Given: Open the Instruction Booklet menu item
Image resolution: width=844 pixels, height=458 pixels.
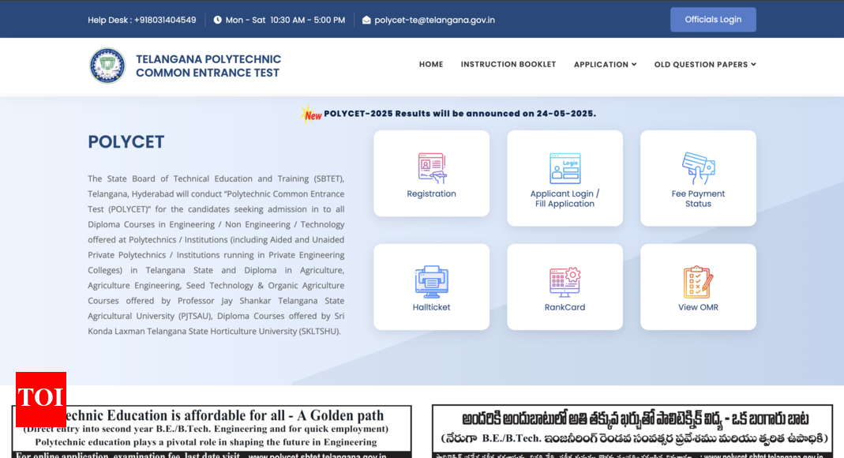Looking at the screenshot, I should [508, 64].
